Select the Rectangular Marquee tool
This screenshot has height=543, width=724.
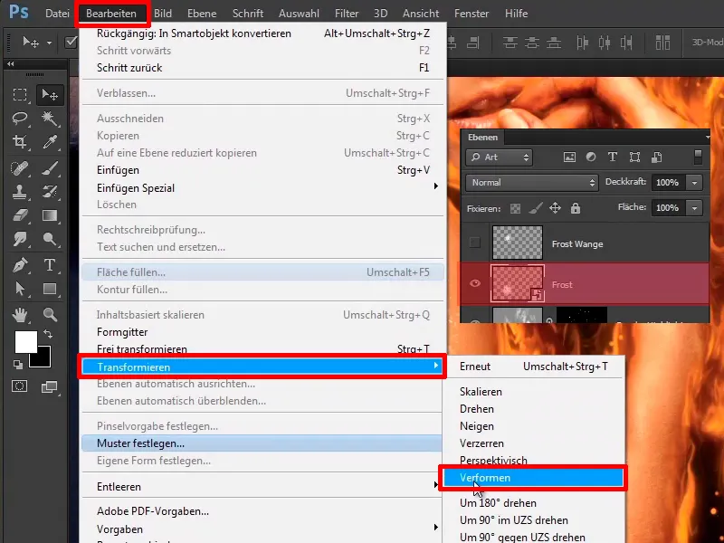coord(19,94)
